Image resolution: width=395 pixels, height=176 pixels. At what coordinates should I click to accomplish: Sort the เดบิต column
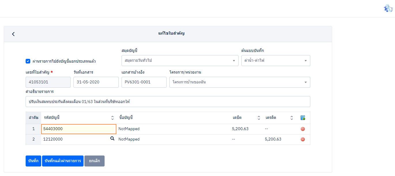[x=259, y=118]
